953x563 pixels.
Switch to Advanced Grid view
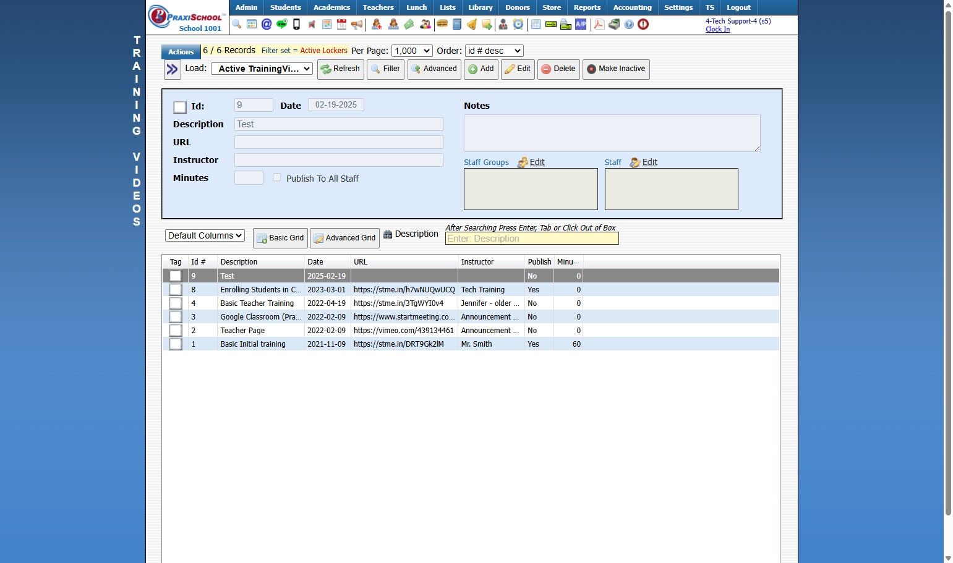tap(344, 238)
